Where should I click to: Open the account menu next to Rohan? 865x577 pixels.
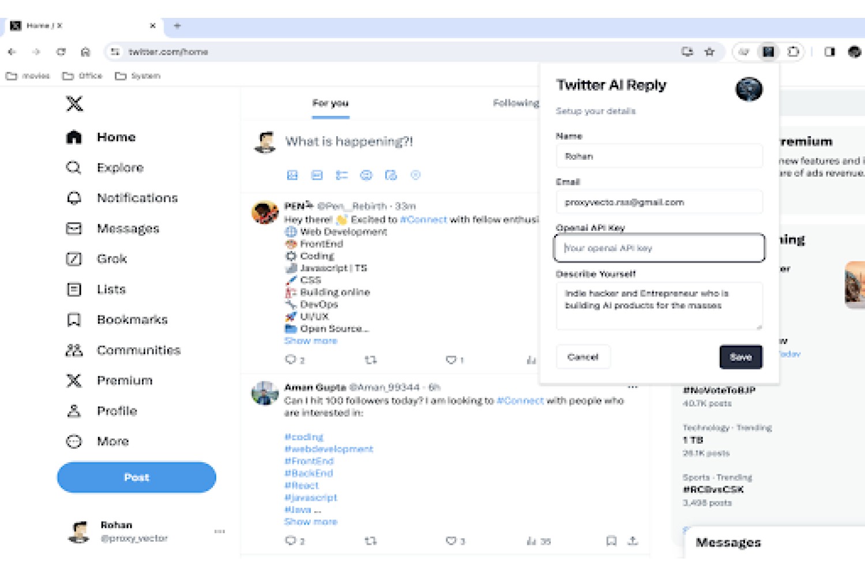(x=220, y=531)
